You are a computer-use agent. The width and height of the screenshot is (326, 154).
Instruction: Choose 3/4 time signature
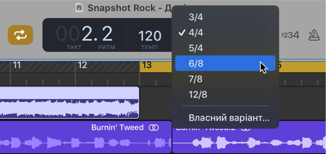coord(196,17)
